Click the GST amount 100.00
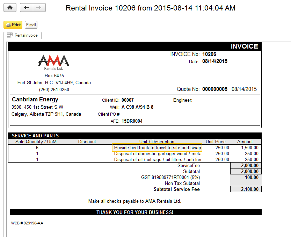Image resolution: width=291 pixels, height=237 pixels. pos(252,177)
